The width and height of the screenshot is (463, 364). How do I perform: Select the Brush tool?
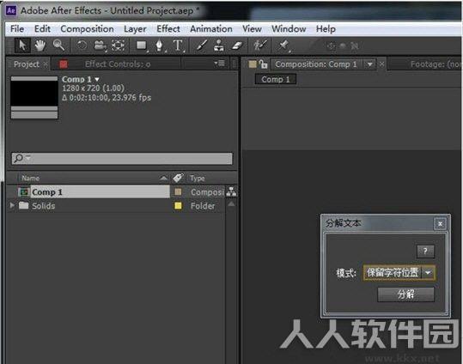point(202,45)
